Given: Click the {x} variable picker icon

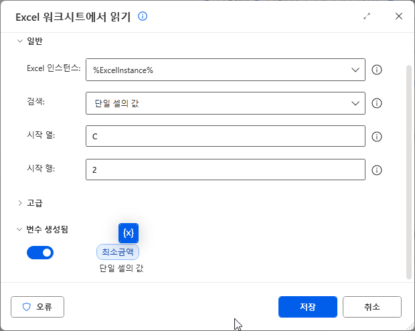Looking at the screenshot, I should coord(129,233).
